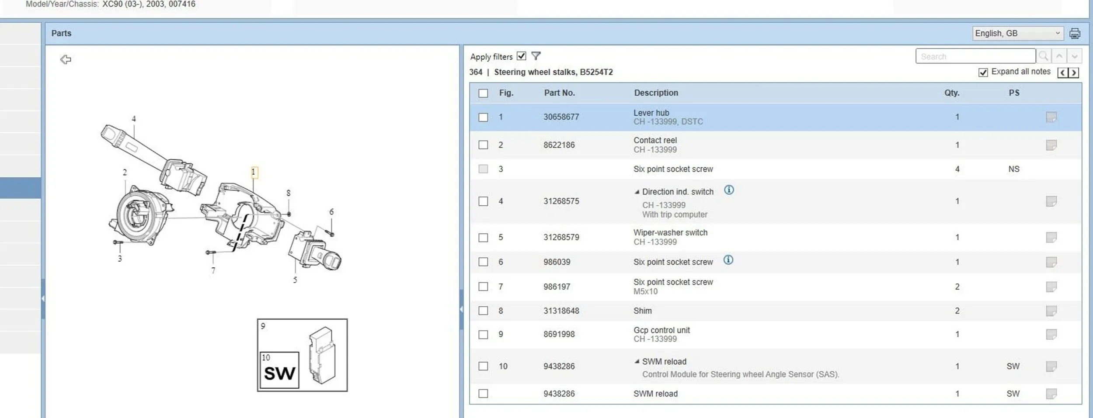
Task: Open note icon for Lever hub row
Action: click(1051, 117)
